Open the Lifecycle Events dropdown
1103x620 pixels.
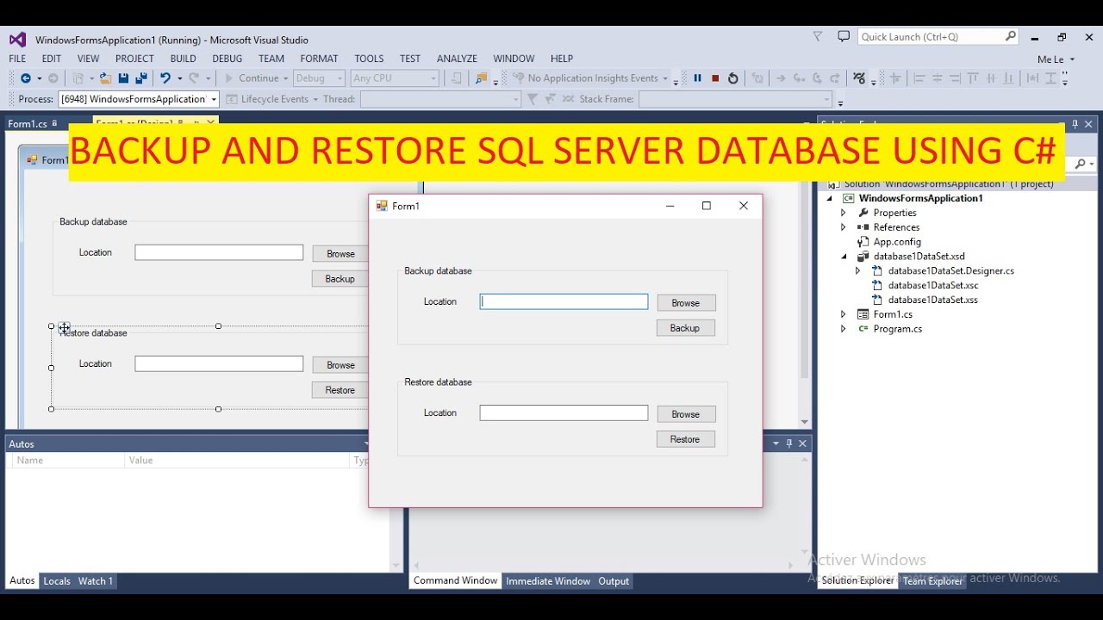click(x=315, y=99)
